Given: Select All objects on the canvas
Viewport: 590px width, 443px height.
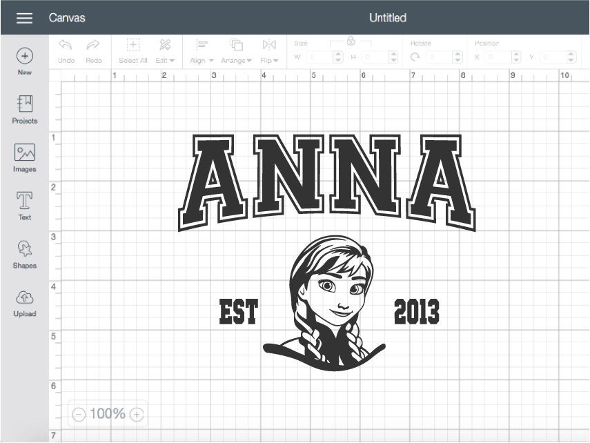Looking at the screenshot, I should [132, 48].
